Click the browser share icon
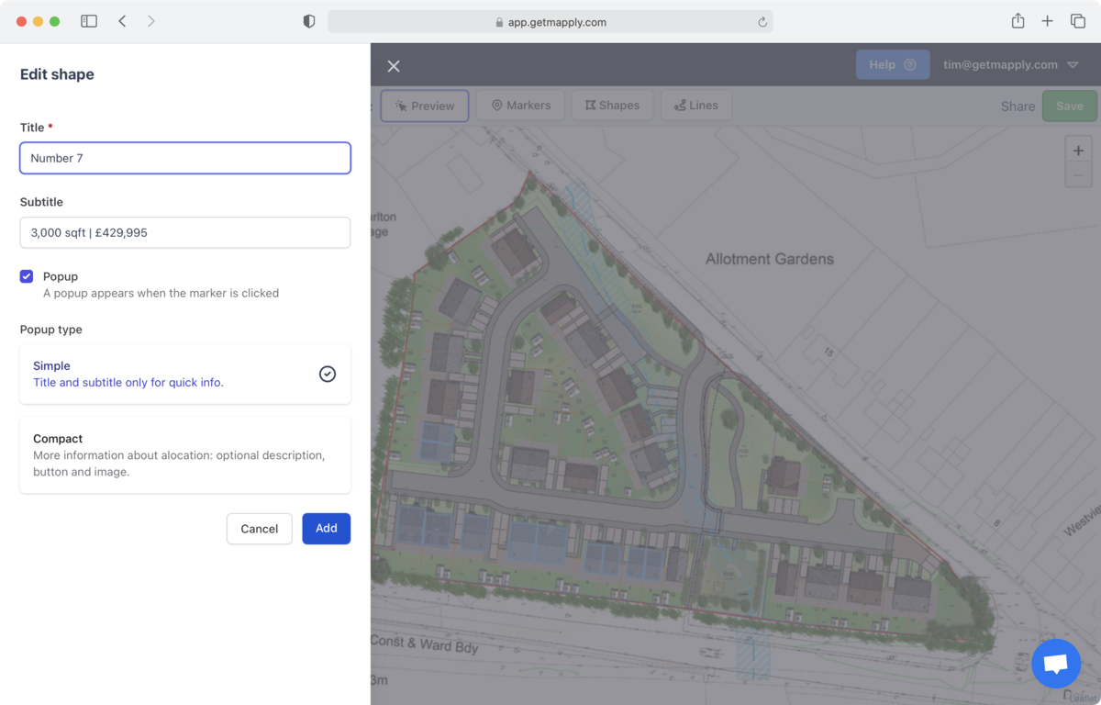The height and width of the screenshot is (705, 1101). pyautogui.click(x=1018, y=20)
